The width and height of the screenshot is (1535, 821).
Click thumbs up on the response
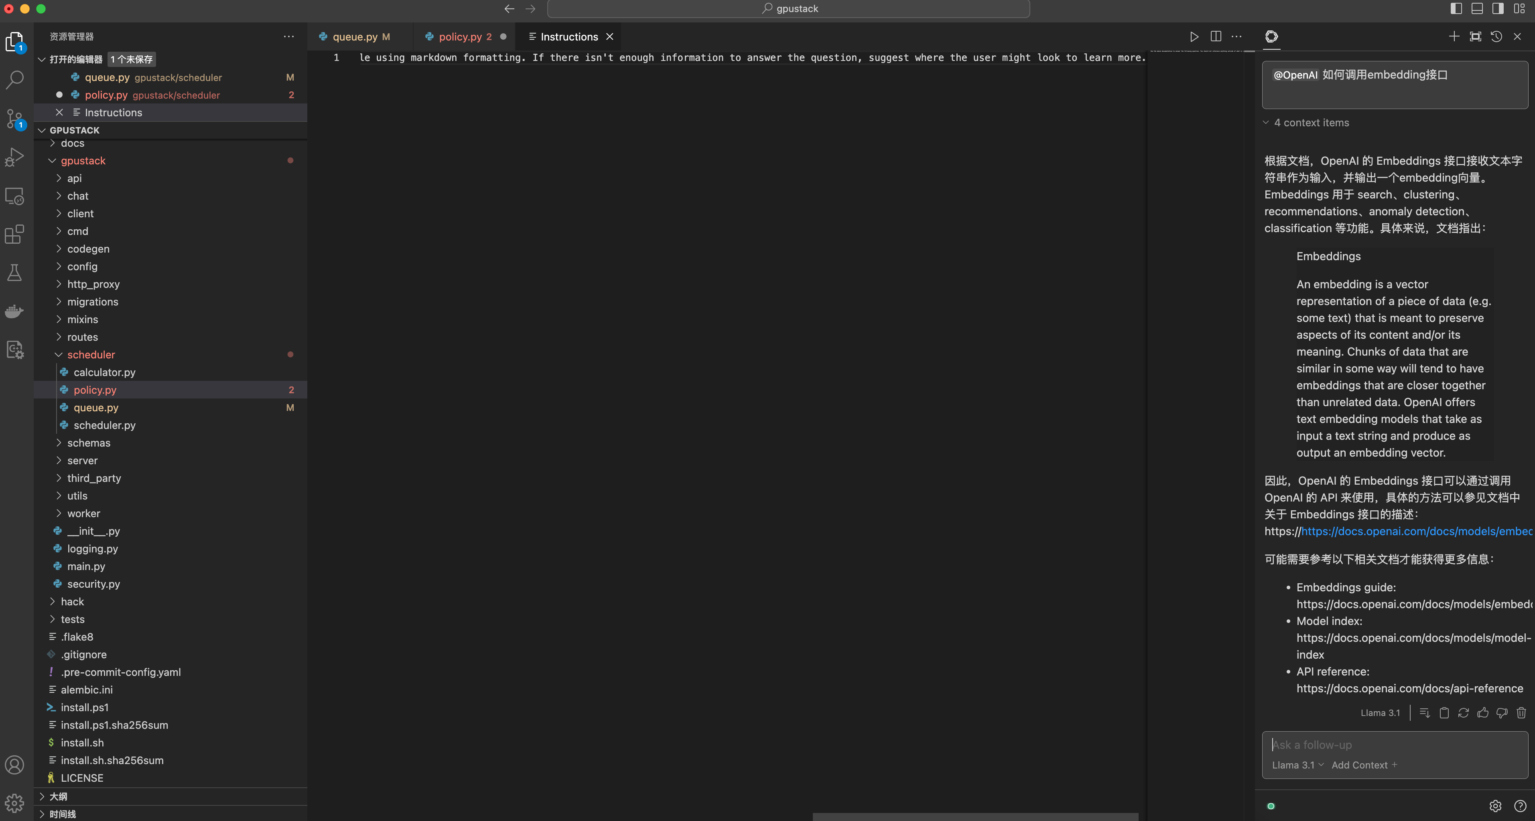pos(1482,713)
